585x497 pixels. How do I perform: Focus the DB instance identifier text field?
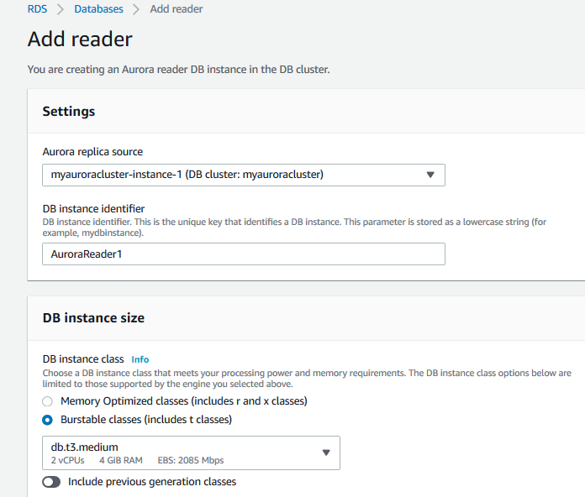[x=243, y=254]
